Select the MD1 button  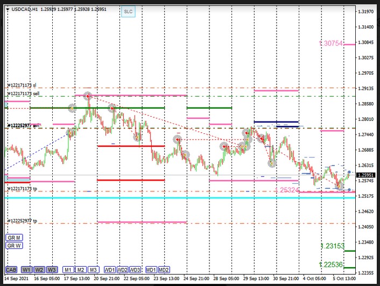pyautogui.click(x=151, y=269)
